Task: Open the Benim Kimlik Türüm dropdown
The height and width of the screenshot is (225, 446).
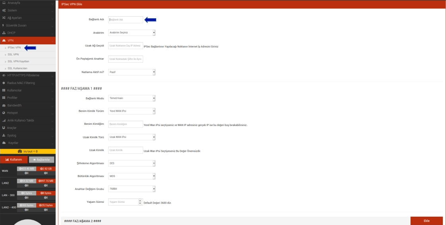Action: point(132,111)
